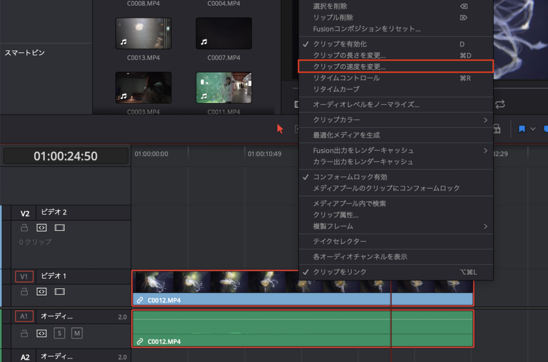This screenshot has height=362, width=548.
Task: Select C0007.MP4 dark thumbnail
Action: (224, 34)
